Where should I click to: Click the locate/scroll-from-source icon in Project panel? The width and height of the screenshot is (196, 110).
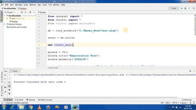pyautogui.click(x=22, y=12)
